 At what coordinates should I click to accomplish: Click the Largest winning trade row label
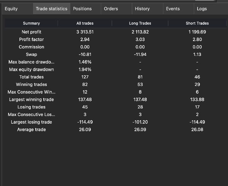point(32,100)
